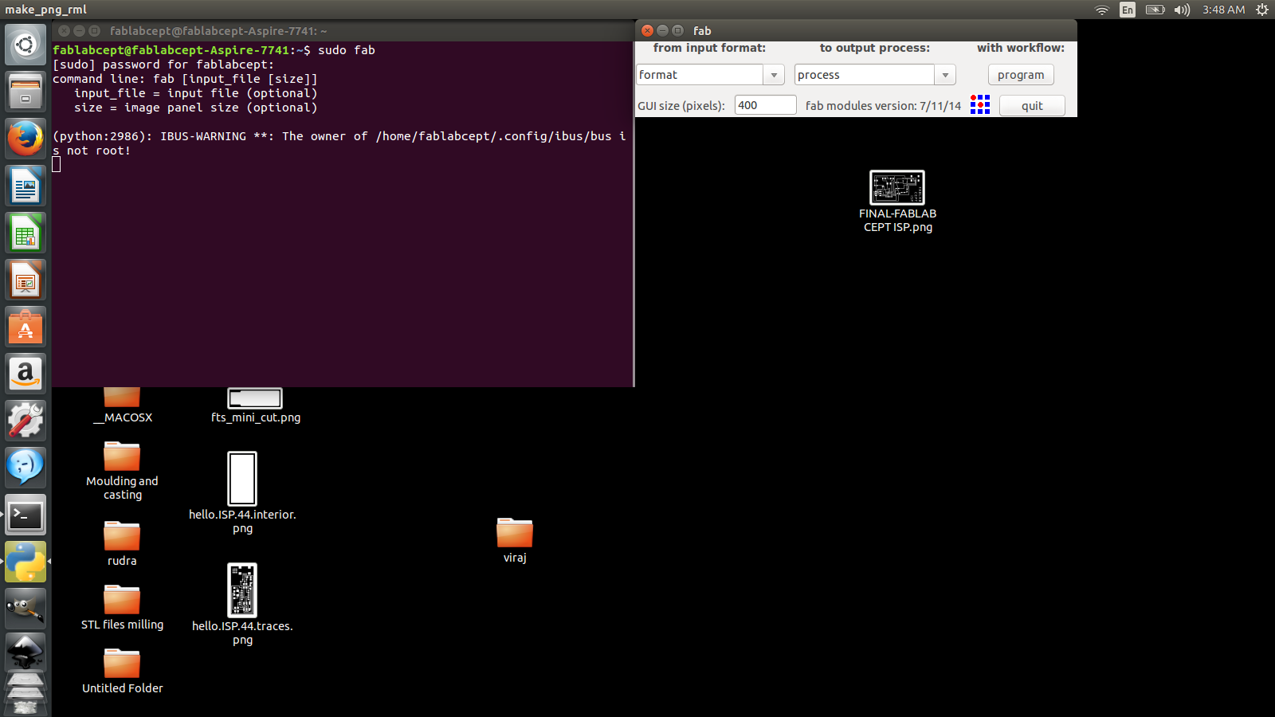Select the Python fab app dock icon
The width and height of the screenshot is (1275, 717).
point(25,562)
